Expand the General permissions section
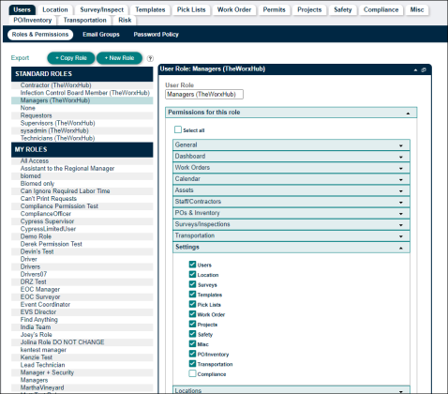Screen dimensions: 448x394 click(x=291, y=144)
